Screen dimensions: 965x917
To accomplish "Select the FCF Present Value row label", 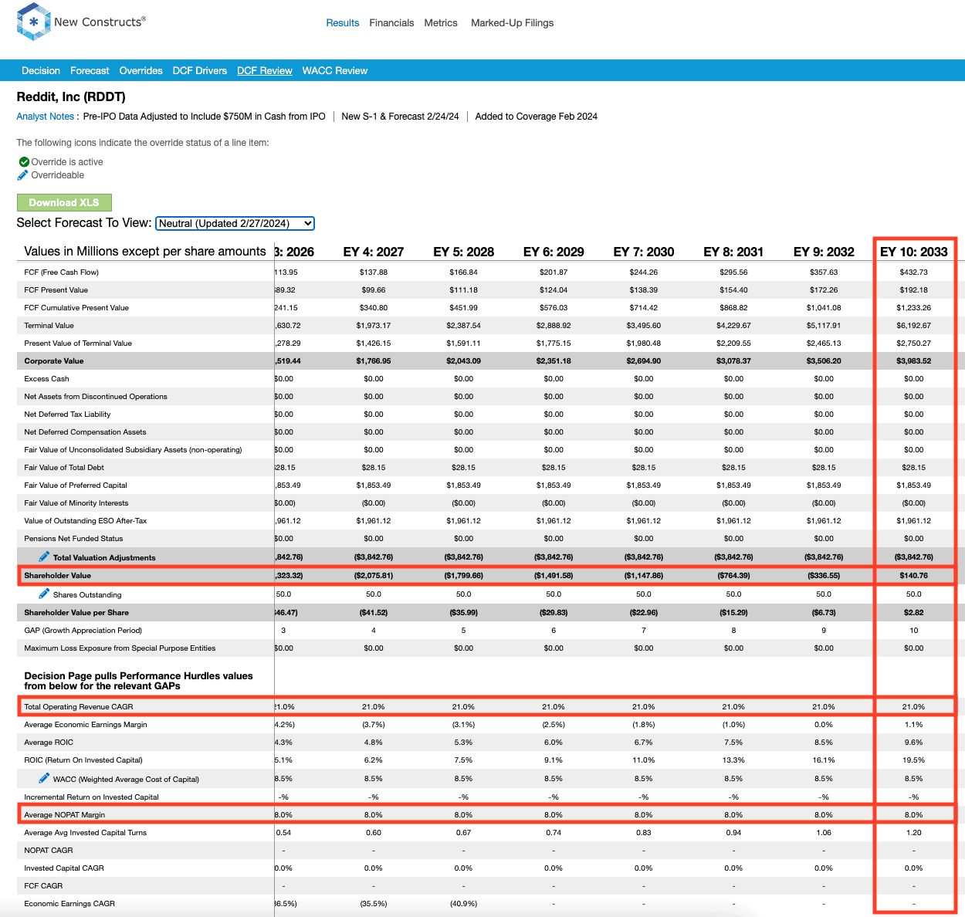I will (x=56, y=290).
